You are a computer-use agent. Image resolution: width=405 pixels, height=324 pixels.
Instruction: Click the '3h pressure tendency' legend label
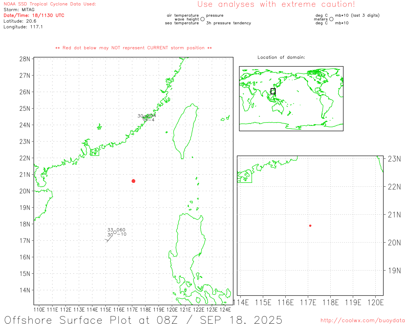[x=228, y=23]
